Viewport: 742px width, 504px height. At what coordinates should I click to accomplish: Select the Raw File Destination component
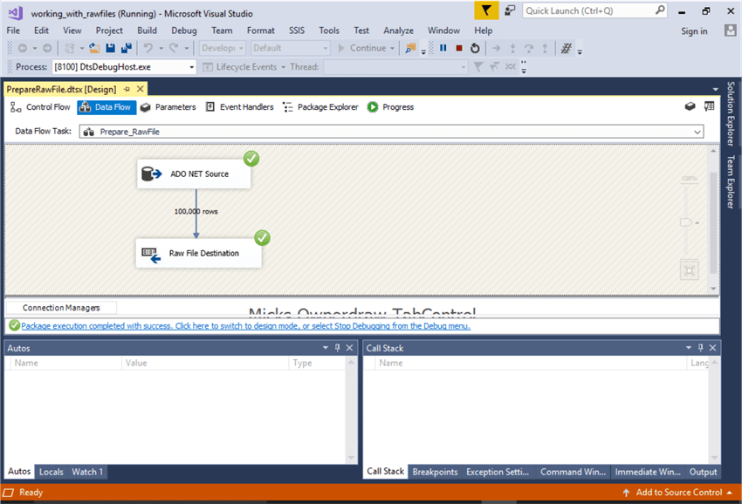tap(199, 253)
